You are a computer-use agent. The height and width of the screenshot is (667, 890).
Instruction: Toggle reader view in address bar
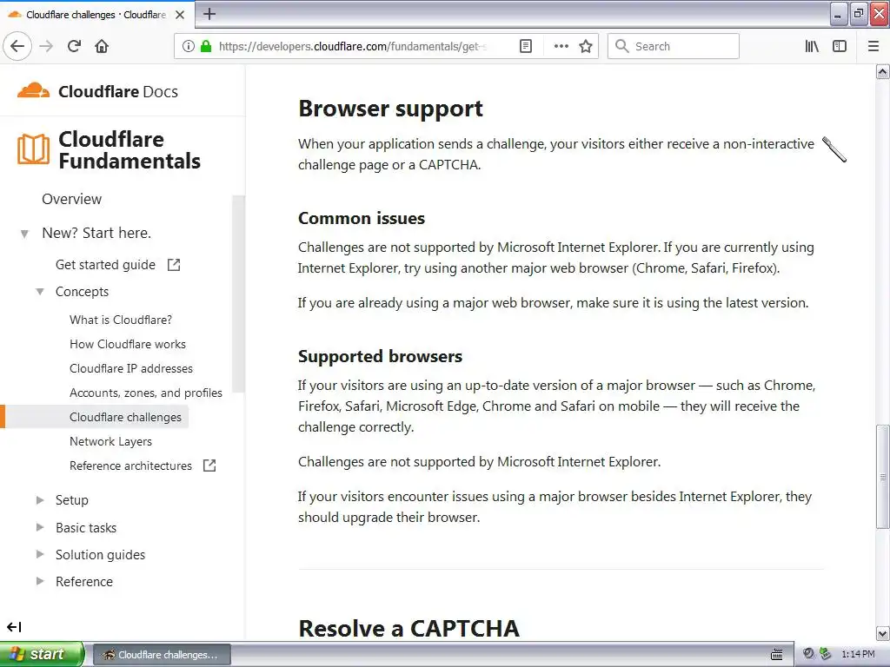526,46
